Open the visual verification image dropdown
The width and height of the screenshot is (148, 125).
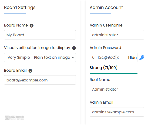pyautogui.click(x=40, y=57)
